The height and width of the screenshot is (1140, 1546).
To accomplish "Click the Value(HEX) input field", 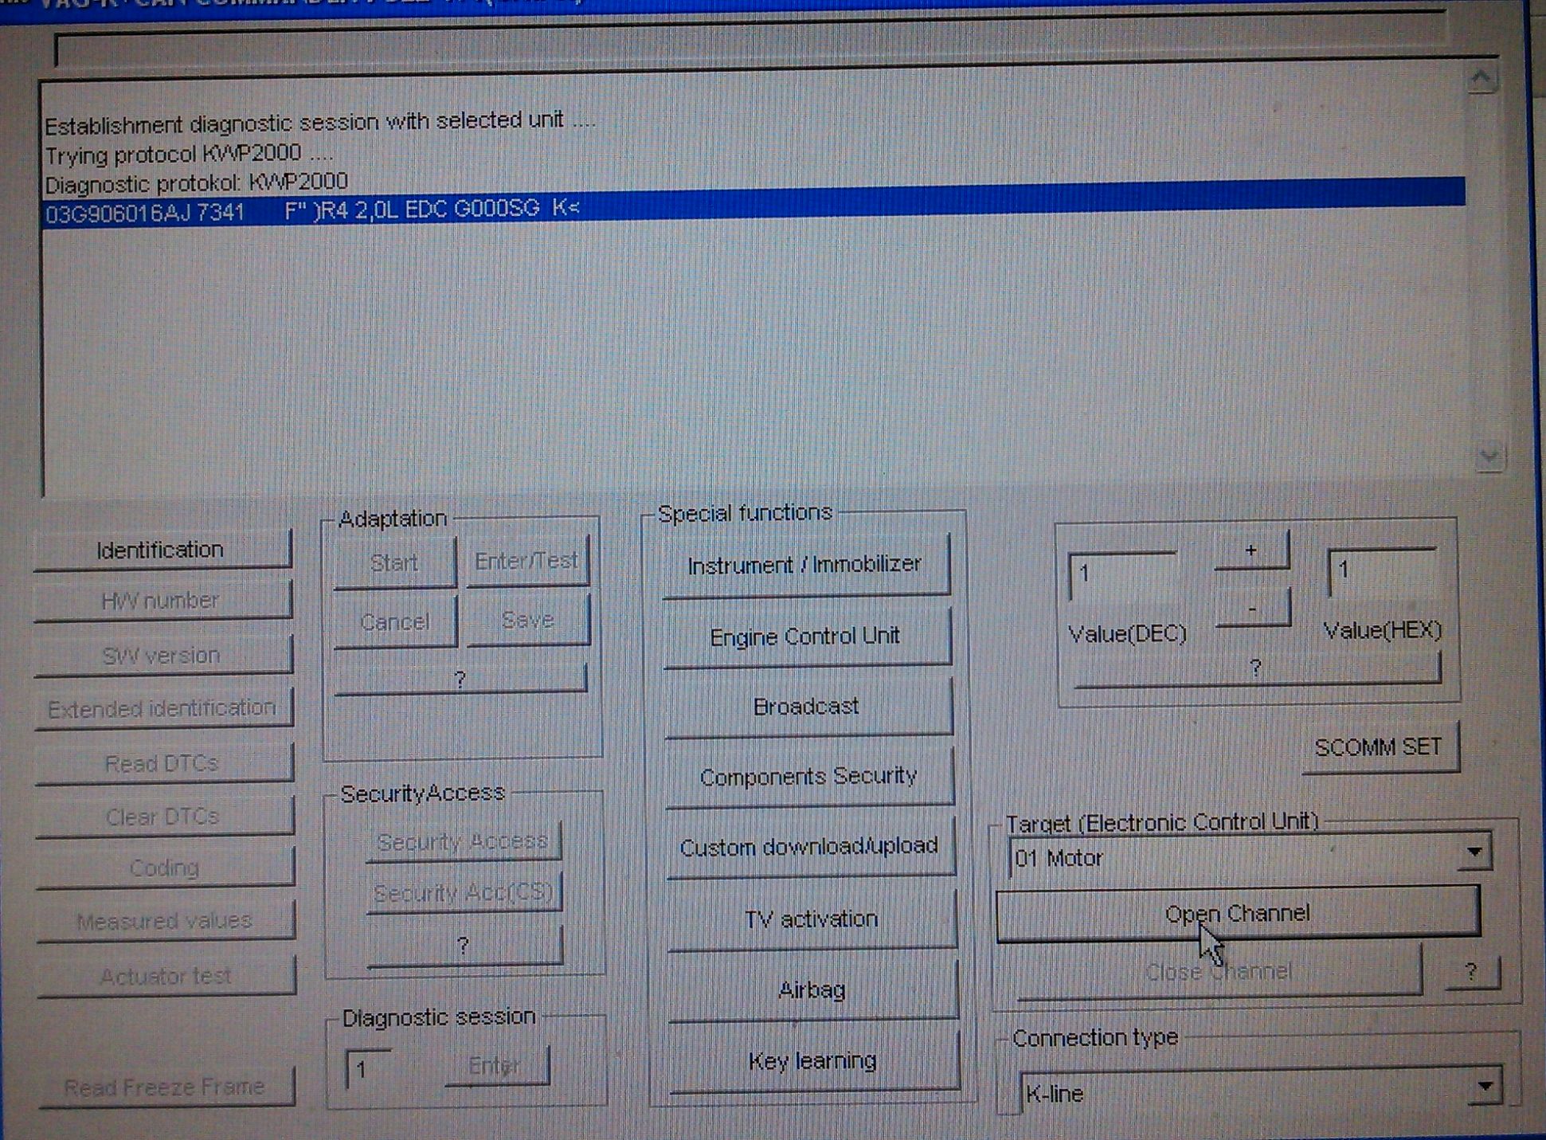I will pyautogui.click(x=1383, y=570).
